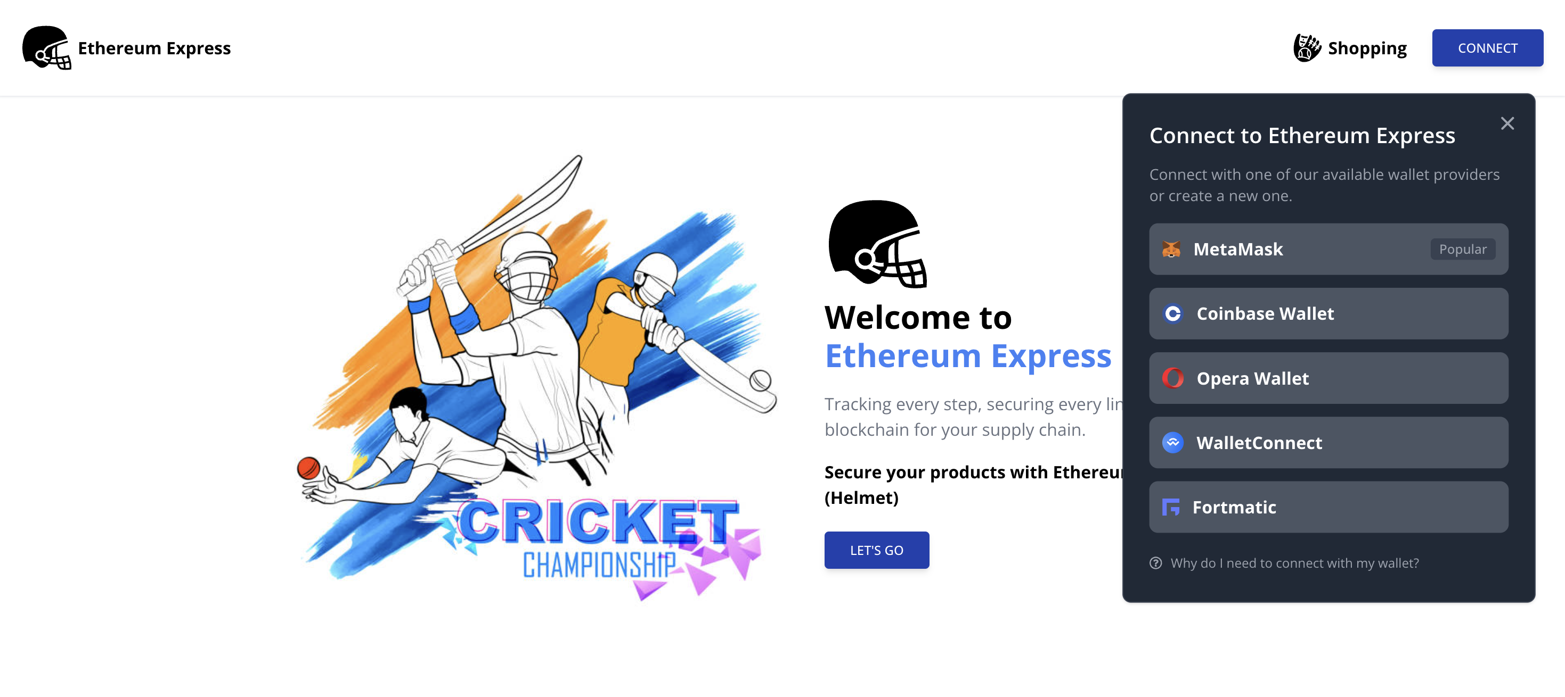
Task: Click the question mark help icon
Action: coord(1155,563)
